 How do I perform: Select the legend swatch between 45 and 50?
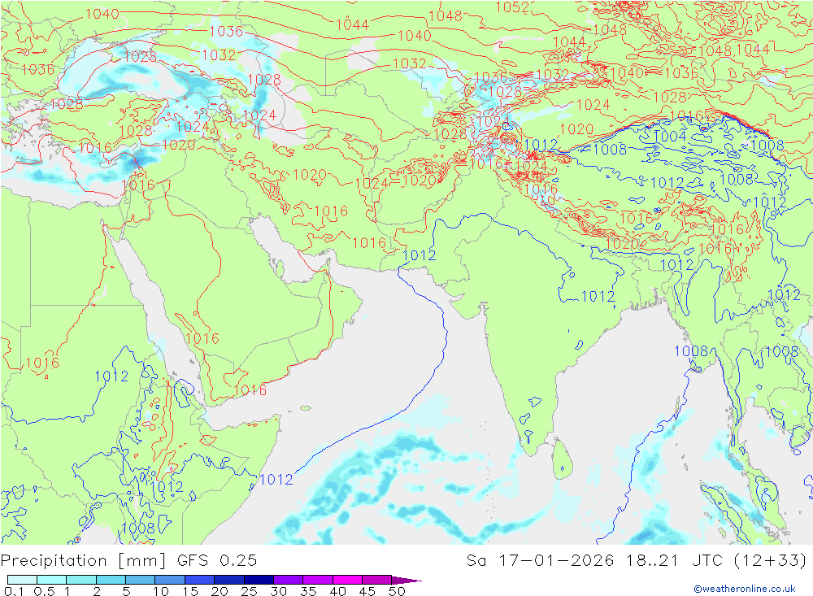click(x=377, y=580)
